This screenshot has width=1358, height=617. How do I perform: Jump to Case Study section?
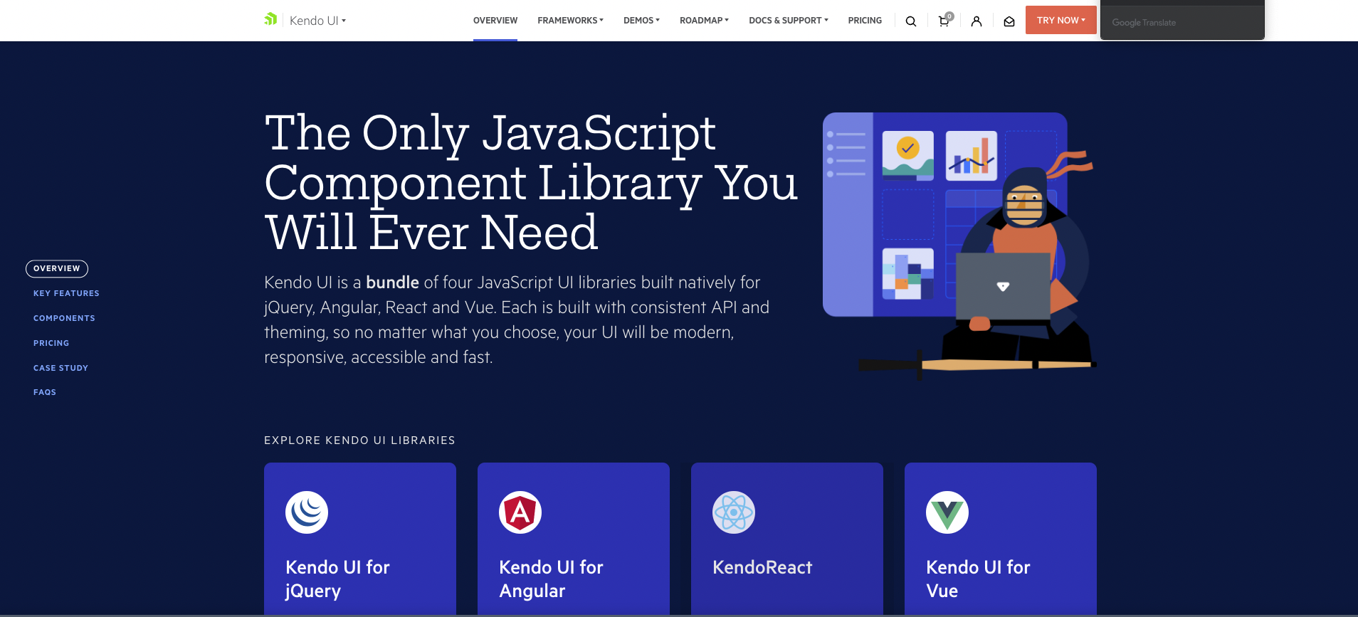(x=60, y=368)
